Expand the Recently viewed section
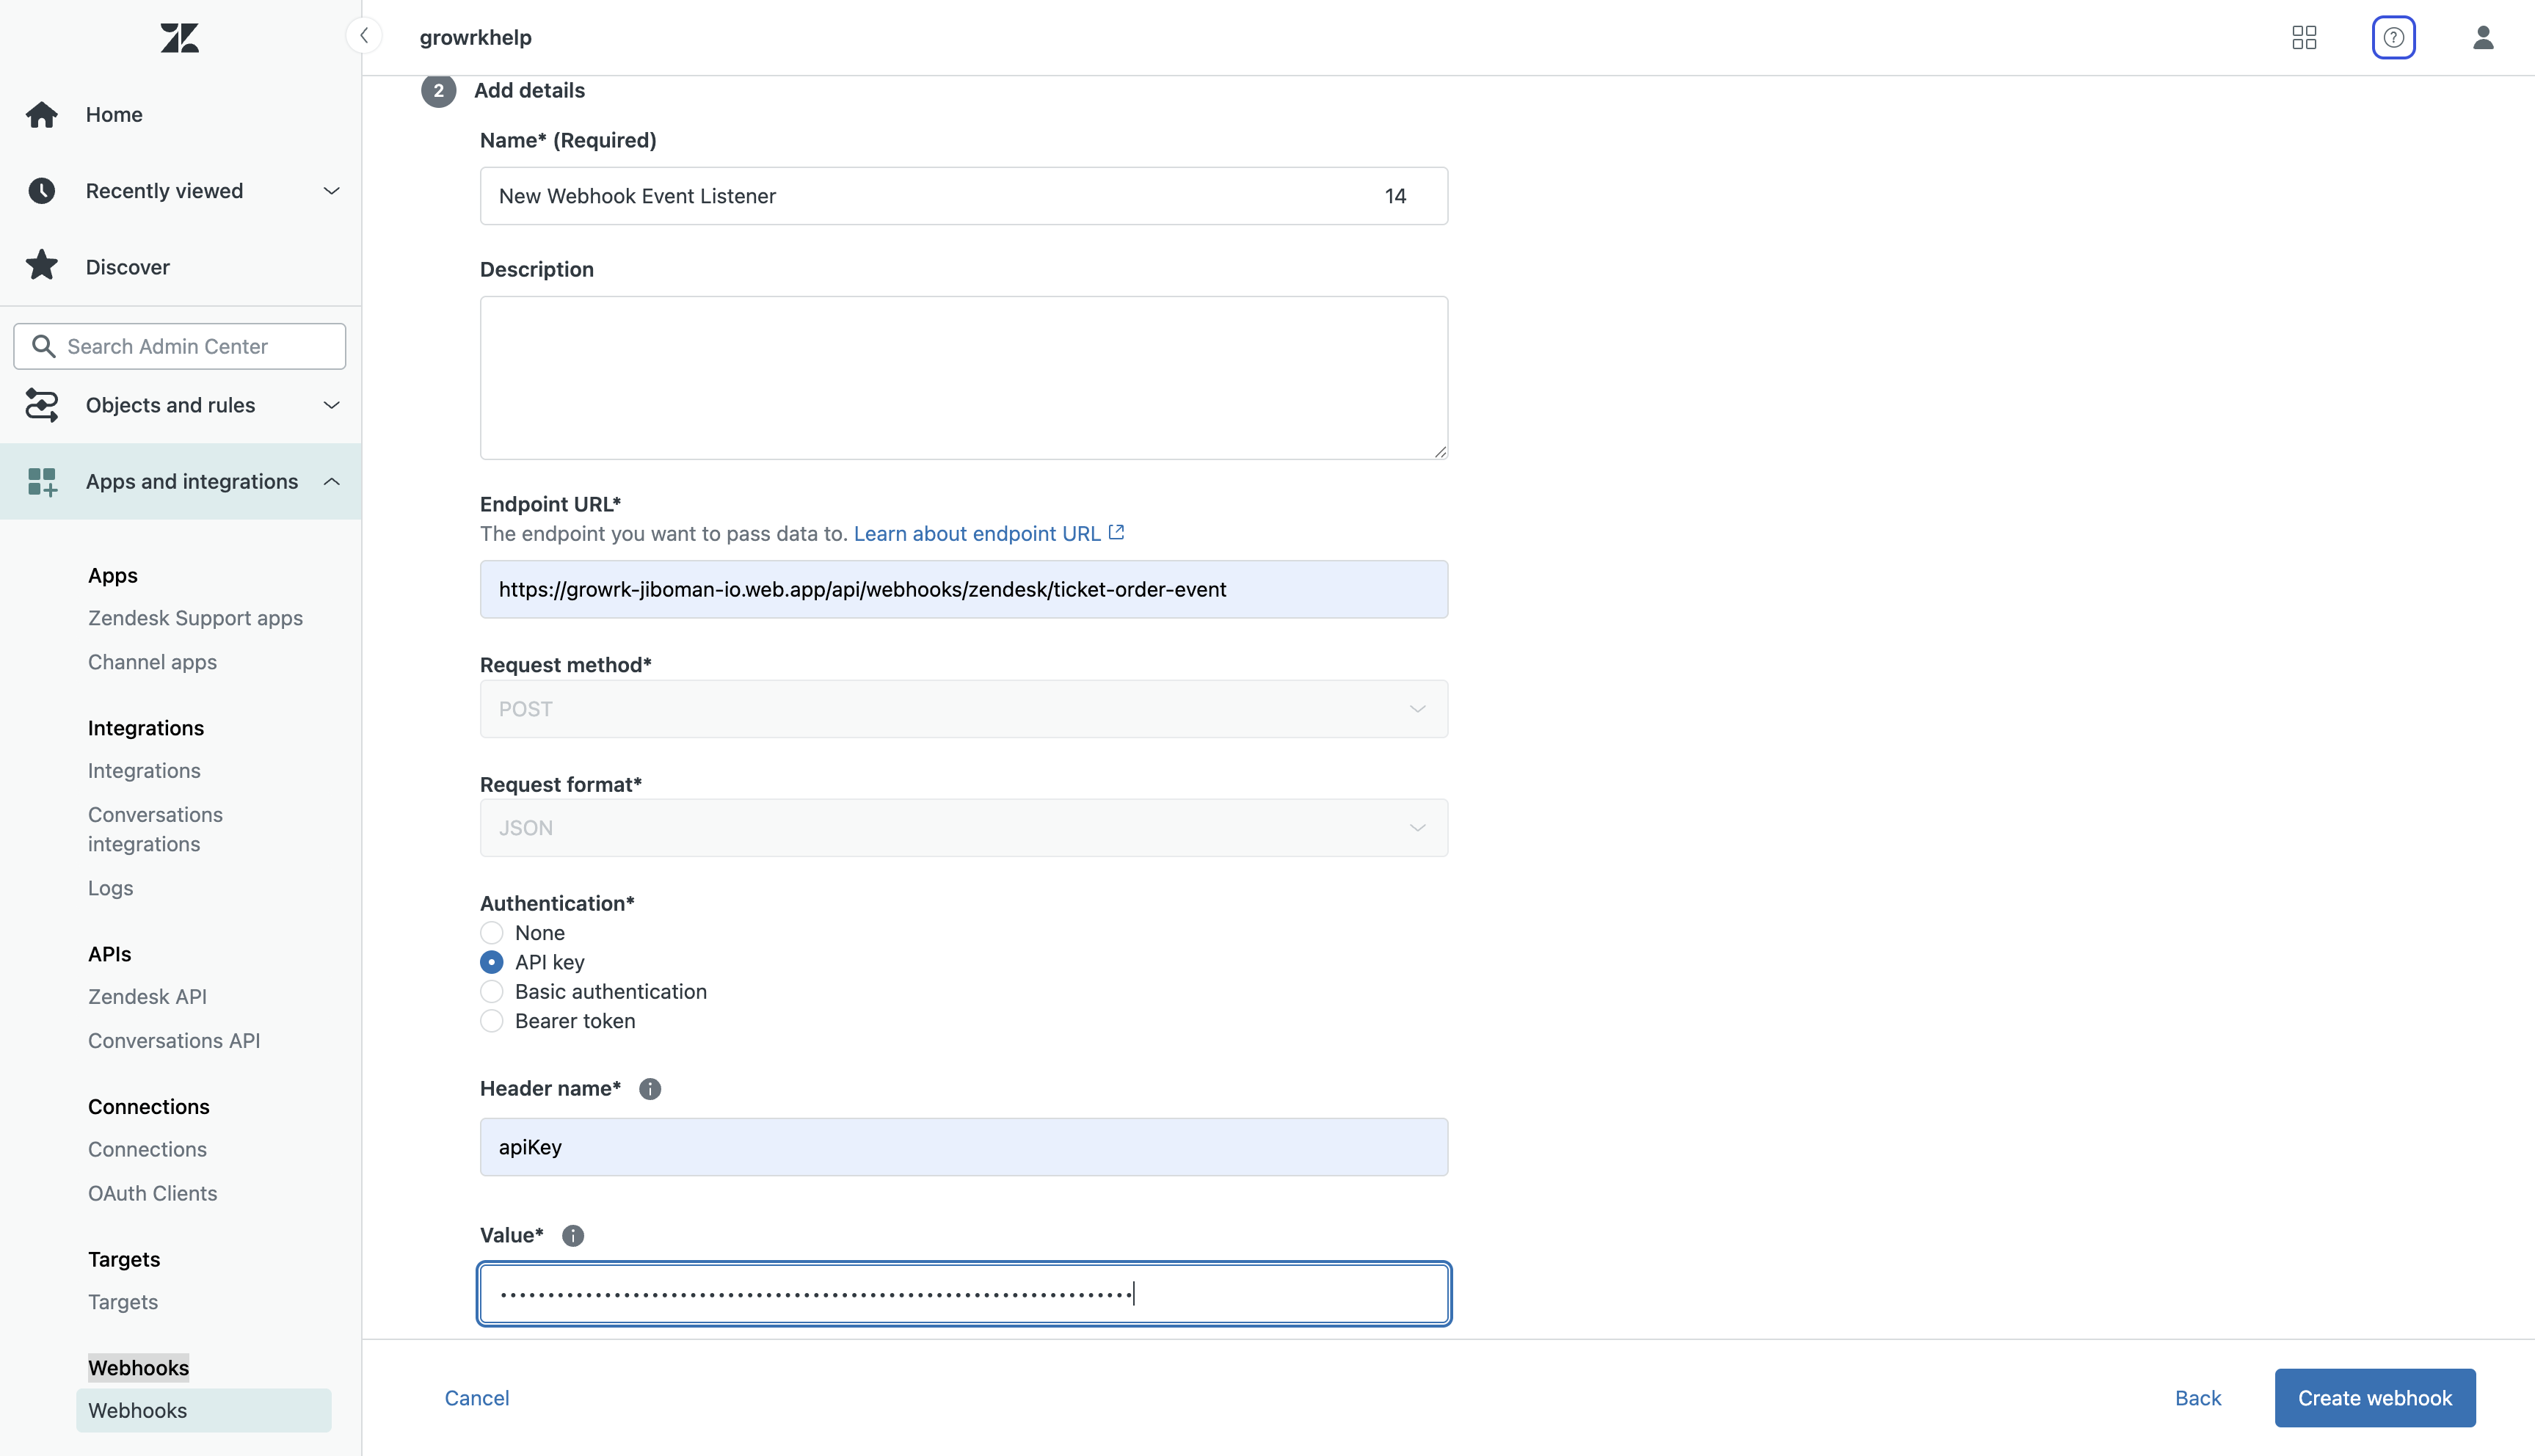Image resolution: width=2535 pixels, height=1456 pixels. coord(331,190)
